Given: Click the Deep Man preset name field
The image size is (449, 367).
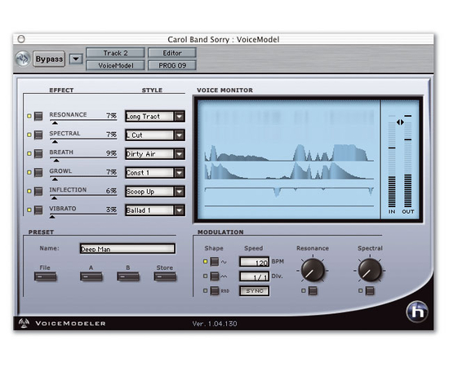Looking at the screenshot, I should click(x=127, y=249).
